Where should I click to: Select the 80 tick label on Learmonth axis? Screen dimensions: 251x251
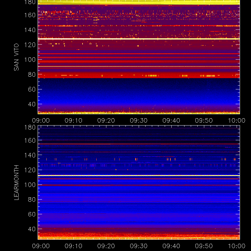pos(32,200)
